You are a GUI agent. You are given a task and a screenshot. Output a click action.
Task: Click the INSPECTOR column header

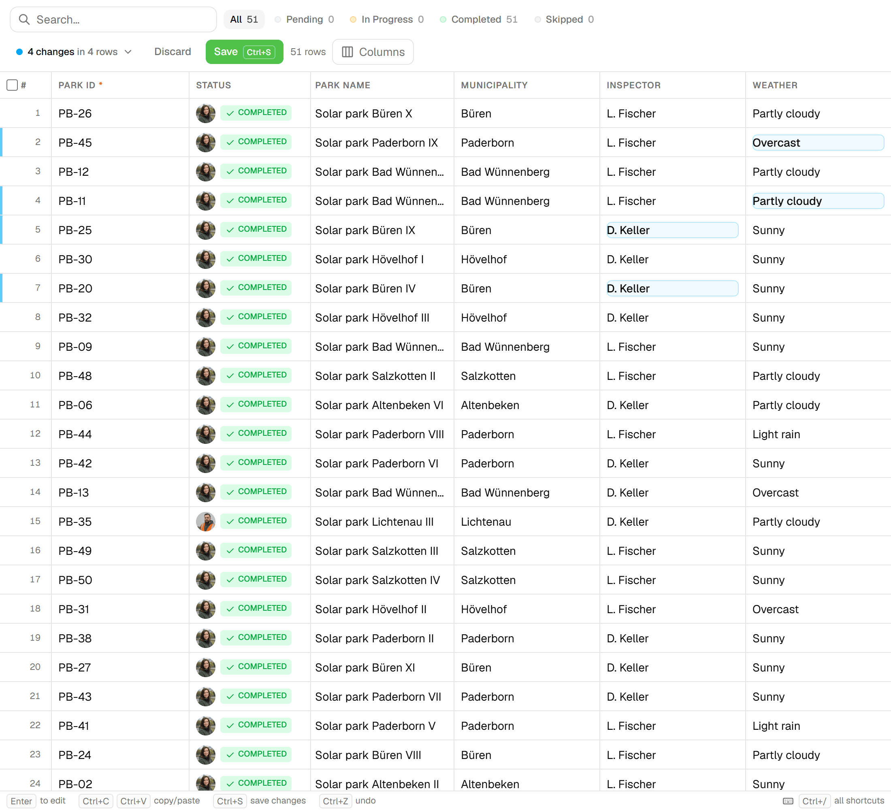(673, 85)
